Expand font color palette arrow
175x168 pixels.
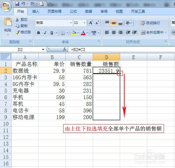pyautogui.click(x=87, y=33)
